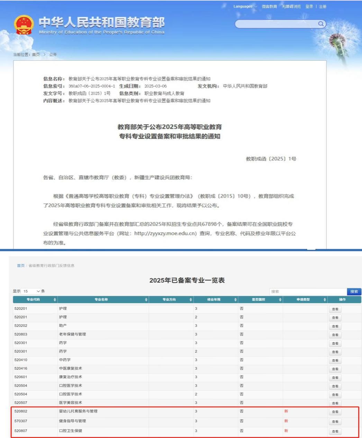
Task: Click 查看 for the 老年保健与管理 row
Action: (x=335, y=335)
